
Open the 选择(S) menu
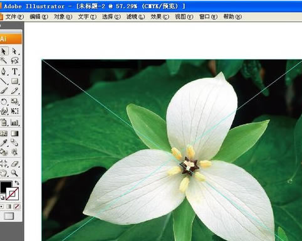click(x=112, y=17)
